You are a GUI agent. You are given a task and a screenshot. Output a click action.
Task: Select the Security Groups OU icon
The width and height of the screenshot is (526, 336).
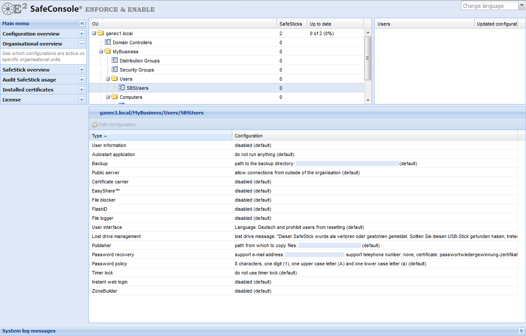115,70
